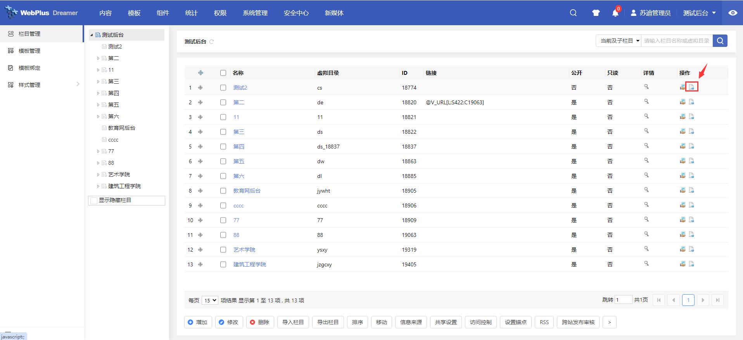Screen dimensions: 743x340
Task: Click the 删除 button
Action: point(260,322)
